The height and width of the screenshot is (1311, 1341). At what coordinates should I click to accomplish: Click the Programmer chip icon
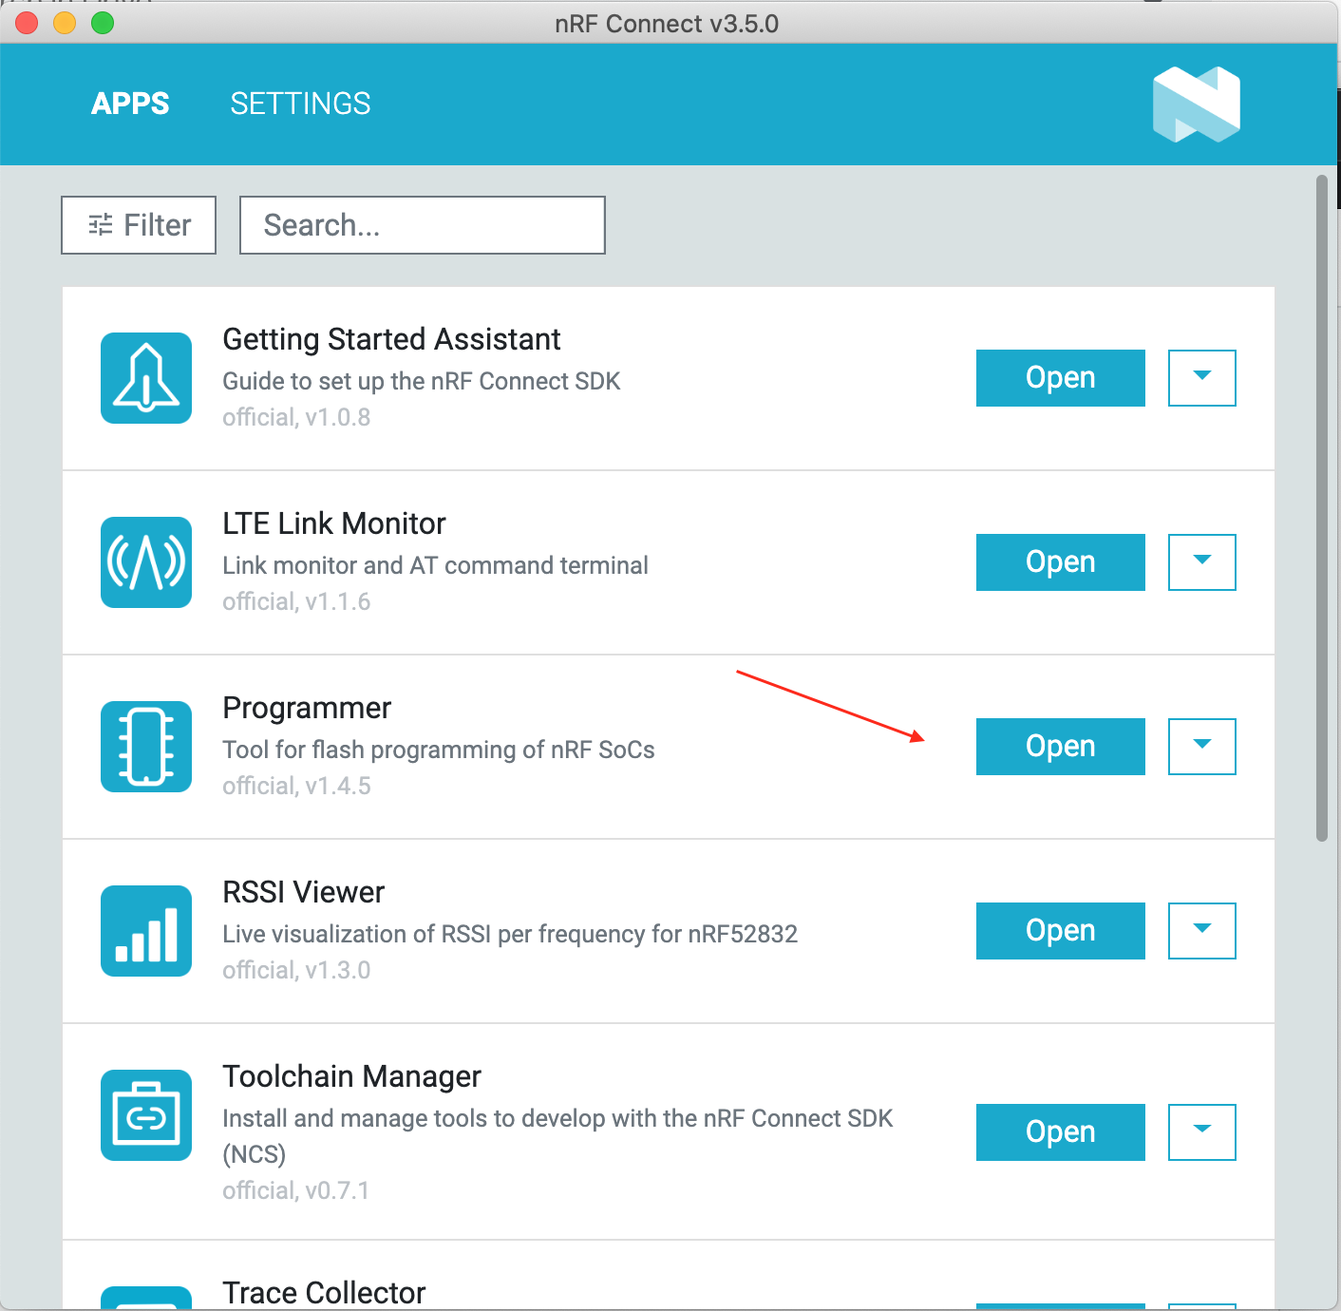tap(146, 747)
